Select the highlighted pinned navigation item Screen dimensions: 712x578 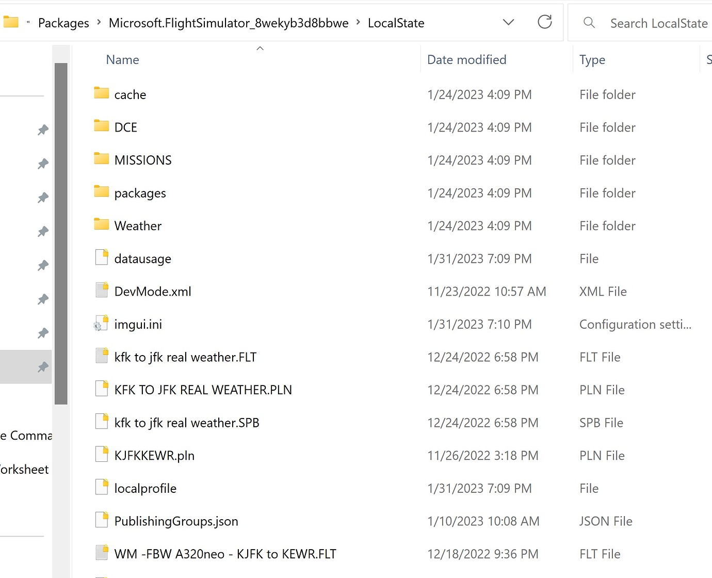tap(26, 367)
